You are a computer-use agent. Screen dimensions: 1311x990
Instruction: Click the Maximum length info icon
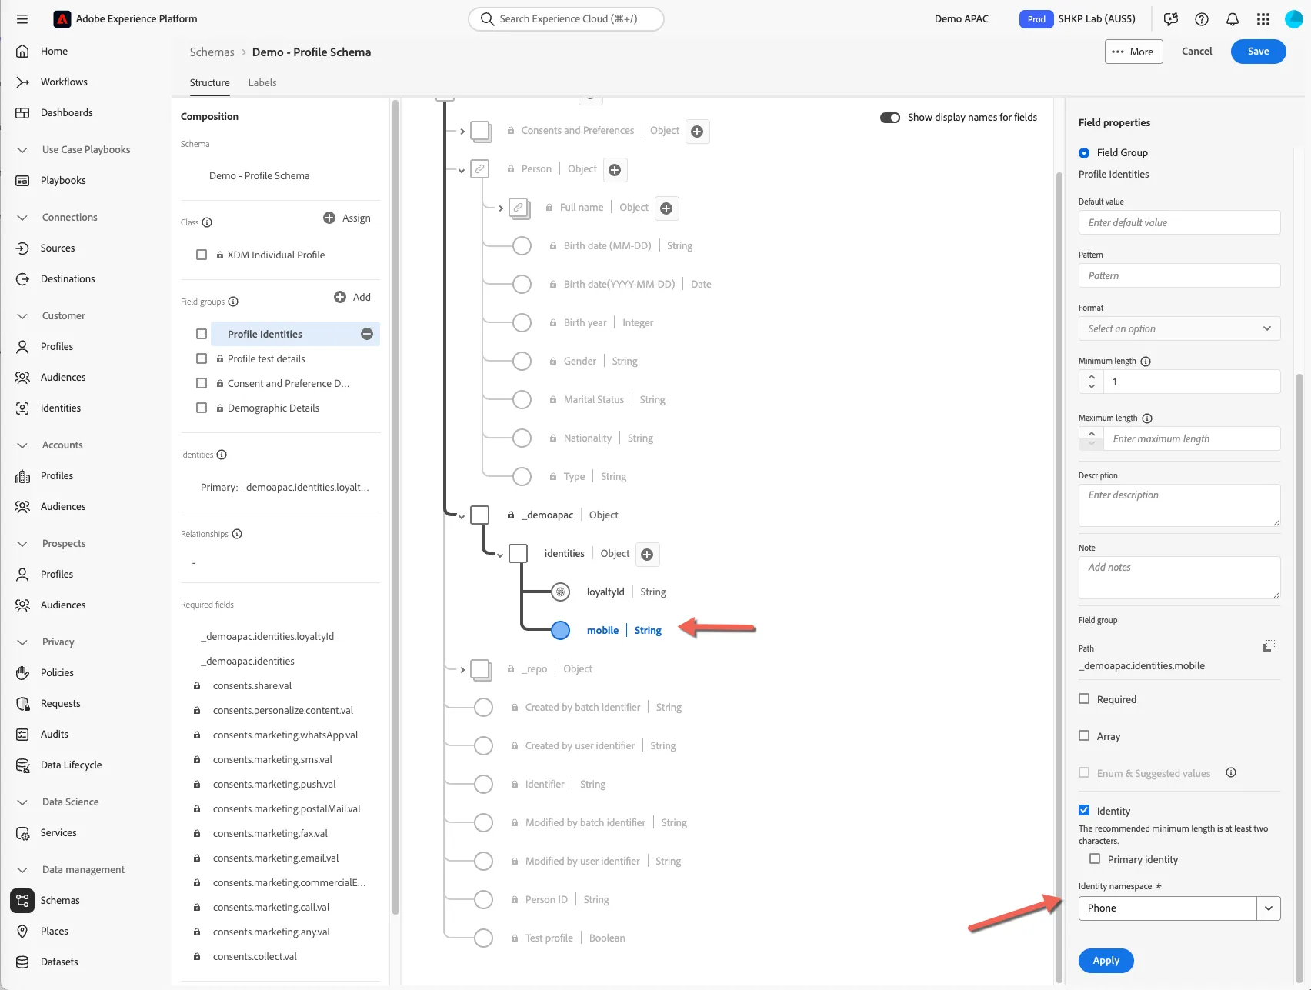coord(1147,418)
